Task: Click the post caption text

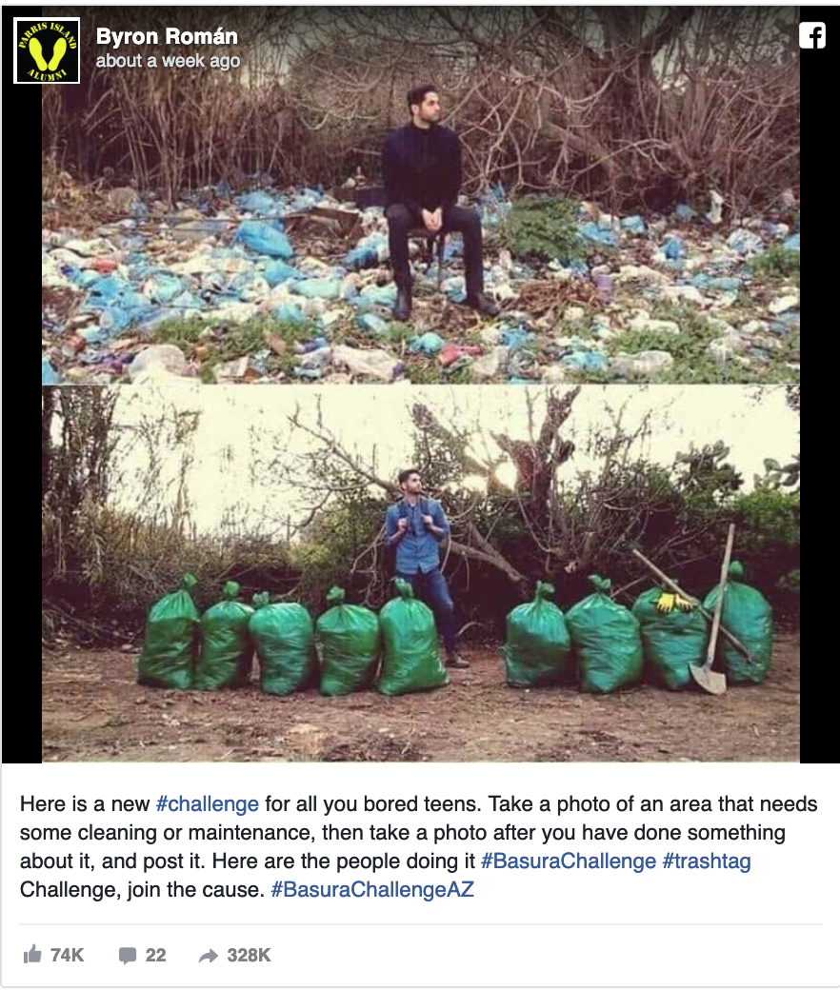Action: point(418,846)
